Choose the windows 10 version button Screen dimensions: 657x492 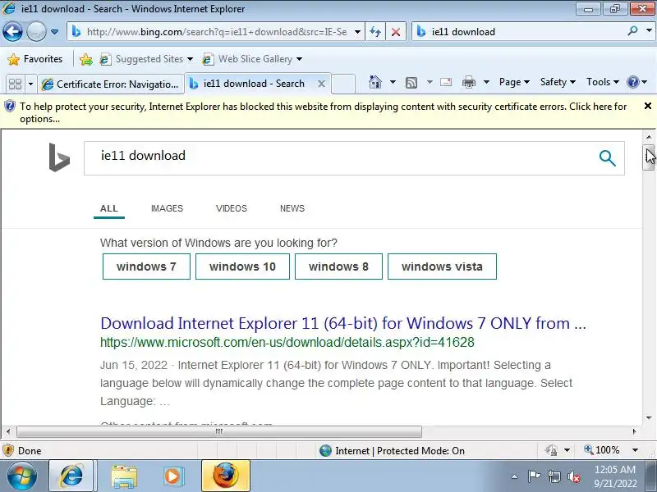242,266
